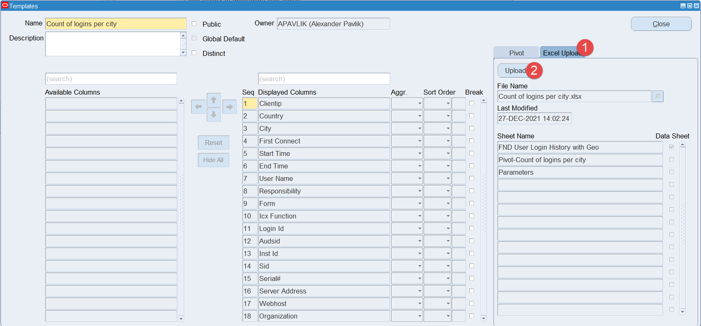The width and height of the screenshot is (701, 326).
Task: Select the Form displayed column
Action: click(x=324, y=203)
